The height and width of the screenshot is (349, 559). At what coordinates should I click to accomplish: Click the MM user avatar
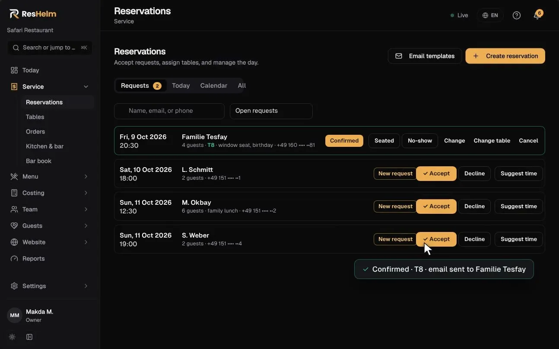15,315
